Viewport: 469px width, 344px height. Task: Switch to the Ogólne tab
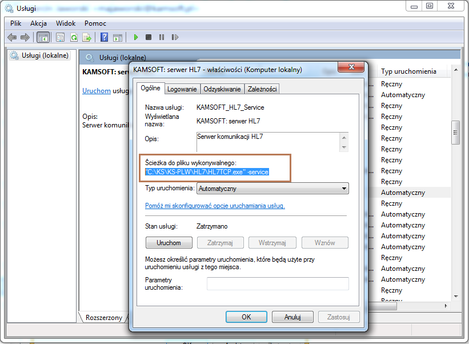click(150, 88)
